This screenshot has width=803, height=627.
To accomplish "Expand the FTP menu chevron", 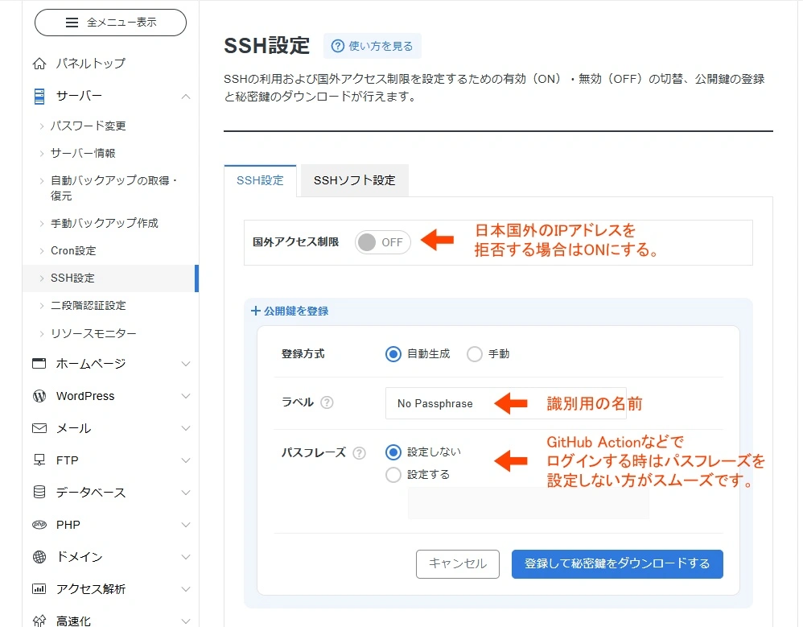I will point(186,460).
